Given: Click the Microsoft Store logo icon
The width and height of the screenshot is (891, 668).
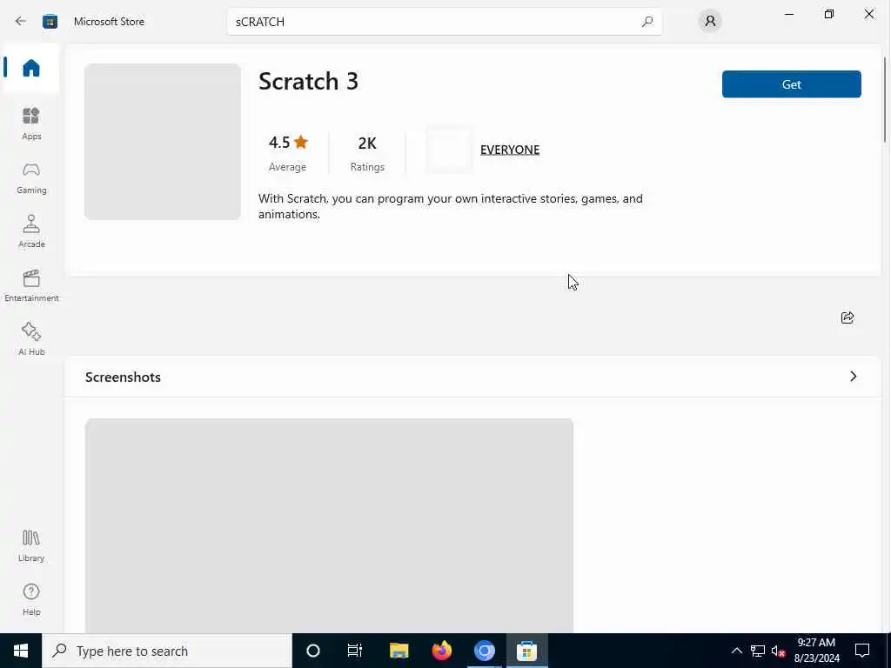Looking at the screenshot, I should pyautogui.click(x=50, y=22).
